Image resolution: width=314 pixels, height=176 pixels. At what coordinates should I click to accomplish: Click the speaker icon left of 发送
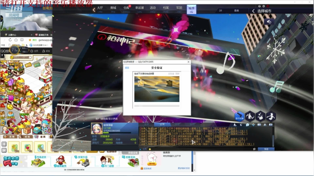point(254,149)
